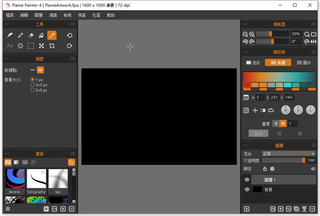Collapse the 調色板 panel

coord(246,52)
